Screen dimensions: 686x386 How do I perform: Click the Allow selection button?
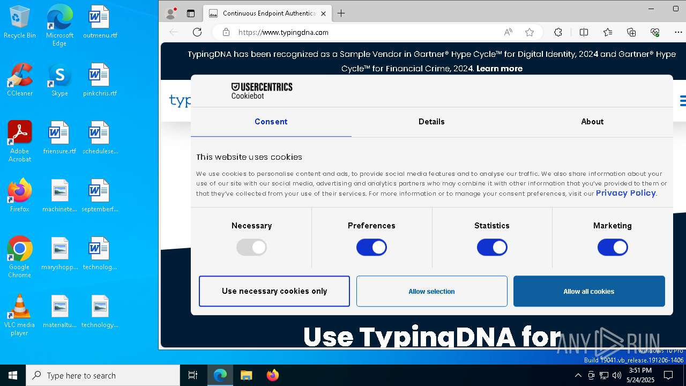pyautogui.click(x=431, y=291)
